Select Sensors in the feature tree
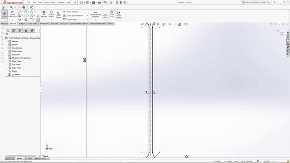This screenshot has width=290, height=163. click(x=15, y=45)
